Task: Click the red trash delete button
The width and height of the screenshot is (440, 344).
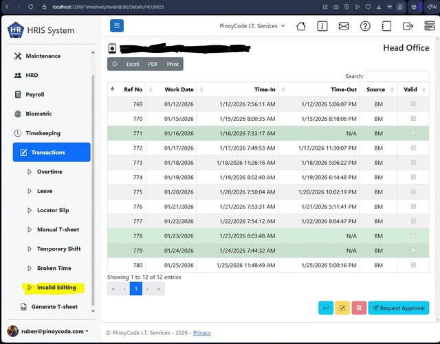Action: [x=359, y=308]
